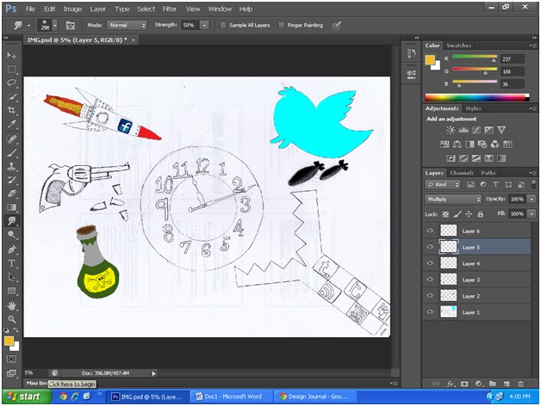This screenshot has width=541, height=406.
Task: Select the Clone Stamp tool
Action: [12, 167]
